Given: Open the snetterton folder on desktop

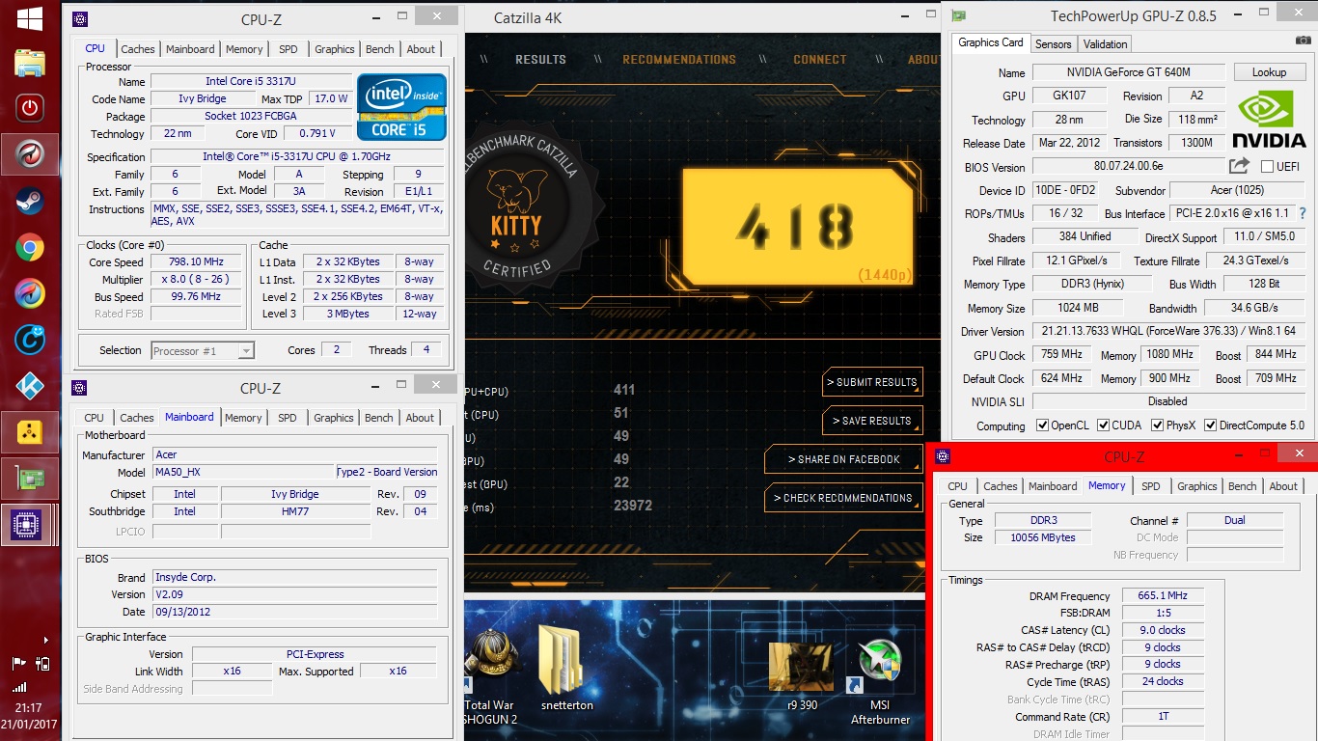Looking at the screenshot, I should pyautogui.click(x=565, y=669).
